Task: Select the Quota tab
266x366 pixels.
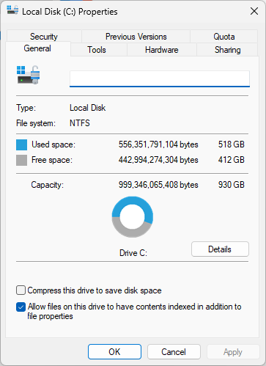Action: [224, 37]
